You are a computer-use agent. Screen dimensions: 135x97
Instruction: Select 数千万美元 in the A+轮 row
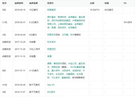pos(34,85)
